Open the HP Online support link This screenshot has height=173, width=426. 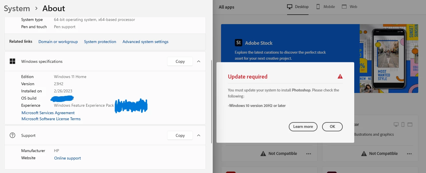[x=67, y=158]
